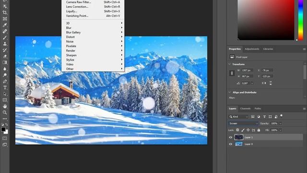Toggle Quick Mask mode

[x=5, y=138]
